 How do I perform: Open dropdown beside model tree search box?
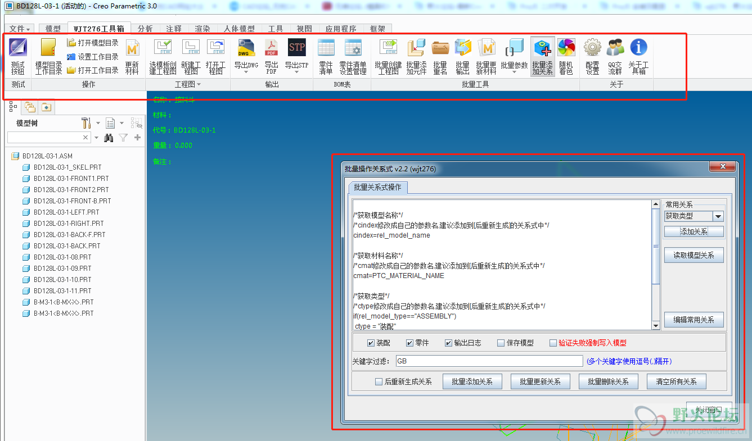(x=96, y=137)
